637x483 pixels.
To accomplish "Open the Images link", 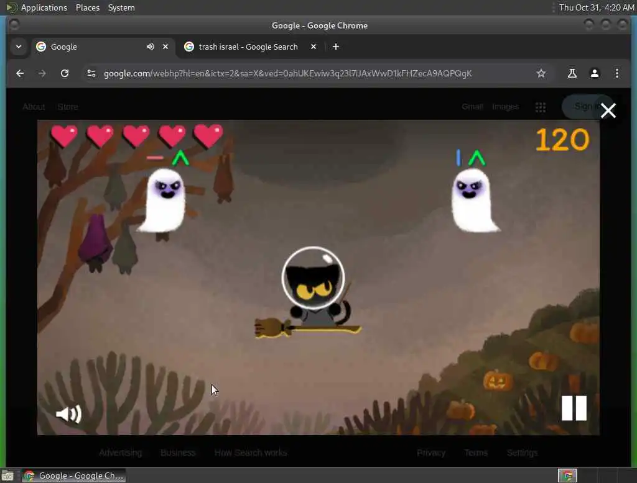I will (x=505, y=107).
